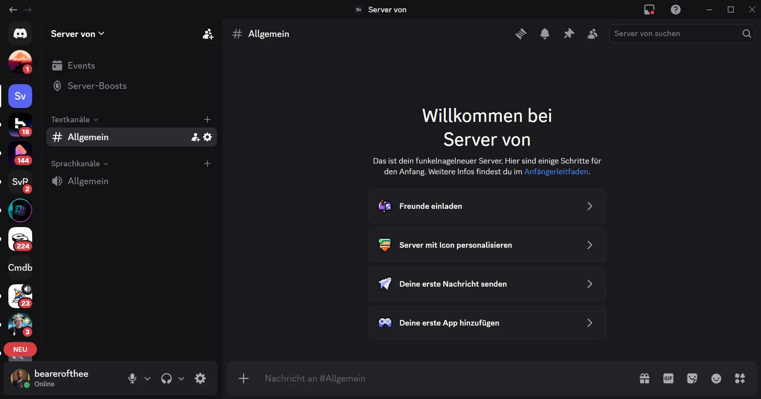761x399 pixels.
Task: Open notification settings bell icon
Action: click(x=544, y=34)
